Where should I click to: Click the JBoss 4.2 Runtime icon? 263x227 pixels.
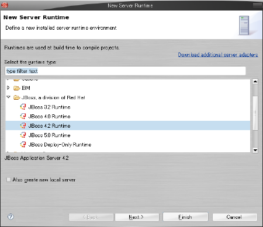[x=23, y=125]
